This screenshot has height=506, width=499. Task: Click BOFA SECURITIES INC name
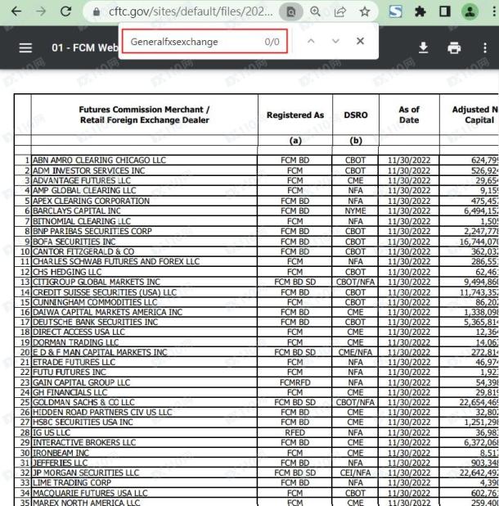click(74, 242)
